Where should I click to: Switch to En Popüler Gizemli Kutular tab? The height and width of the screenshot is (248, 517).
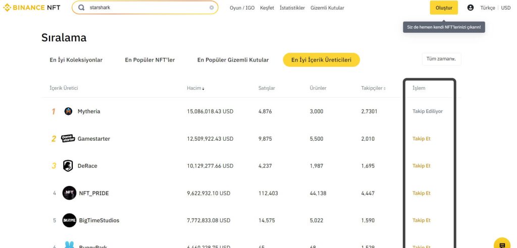pyautogui.click(x=233, y=60)
